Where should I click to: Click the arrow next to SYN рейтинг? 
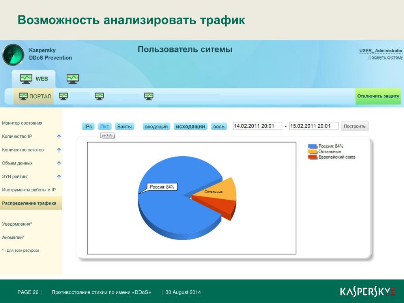click(59, 177)
